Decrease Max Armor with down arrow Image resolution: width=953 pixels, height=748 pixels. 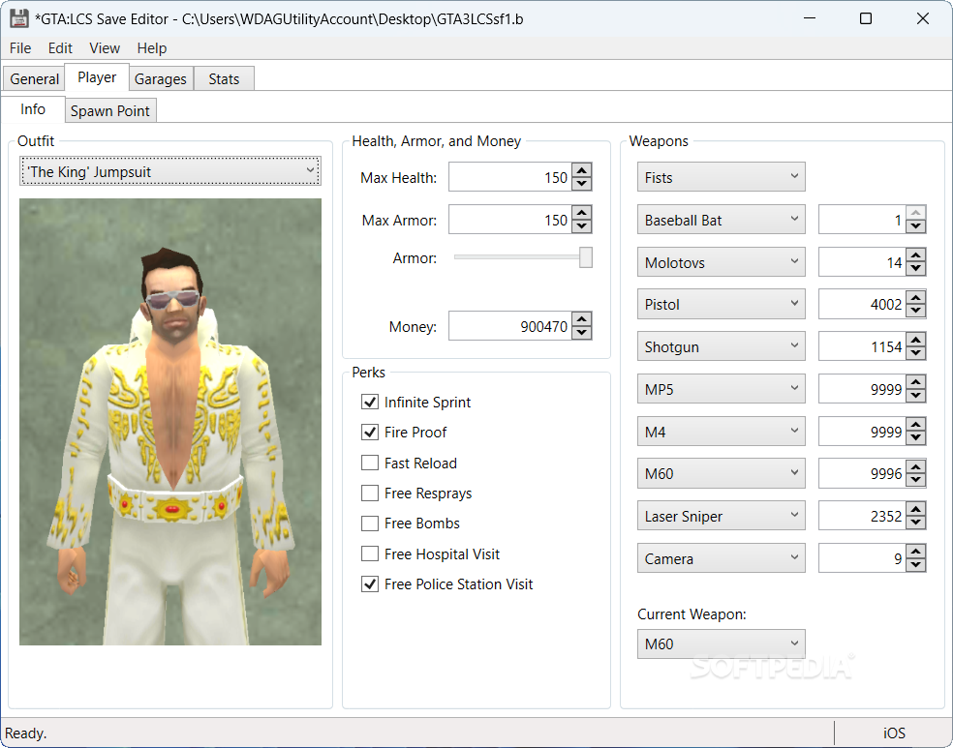[x=582, y=225]
